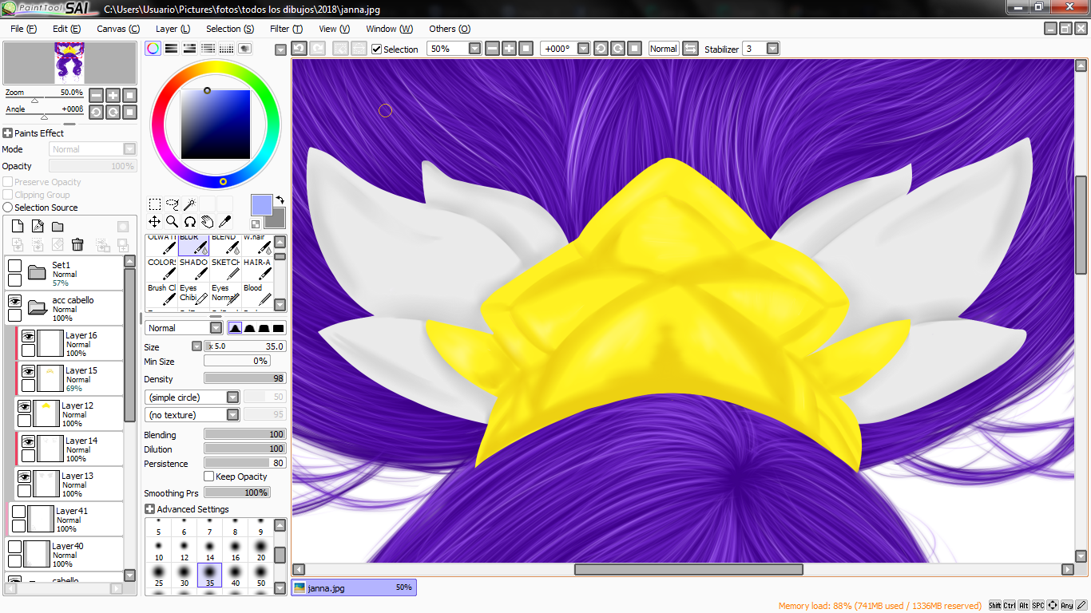Flip the canvas view horizontally

[x=691, y=49]
